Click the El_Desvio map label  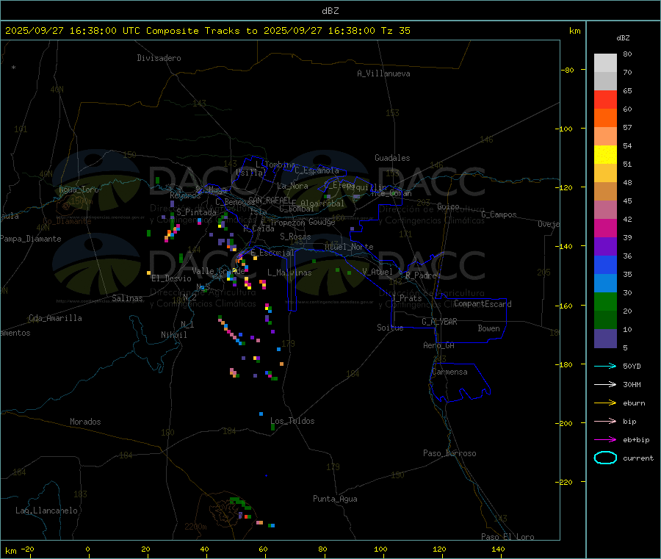[x=172, y=278]
